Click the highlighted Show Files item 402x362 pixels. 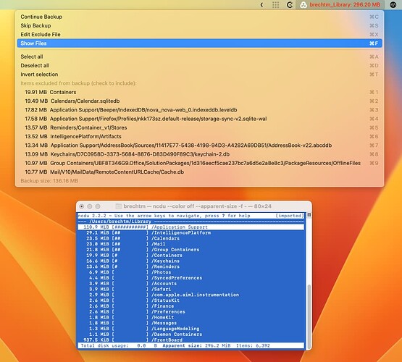pos(199,43)
